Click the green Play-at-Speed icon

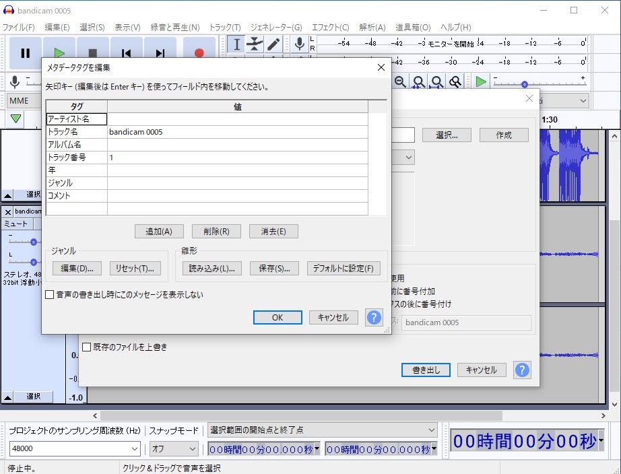[x=480, y=81]
